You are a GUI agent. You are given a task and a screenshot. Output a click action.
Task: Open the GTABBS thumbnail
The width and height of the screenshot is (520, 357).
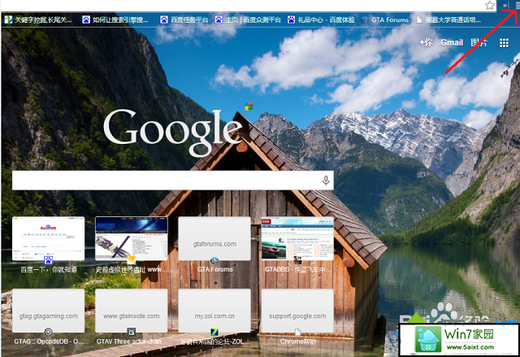click(297, 238)
